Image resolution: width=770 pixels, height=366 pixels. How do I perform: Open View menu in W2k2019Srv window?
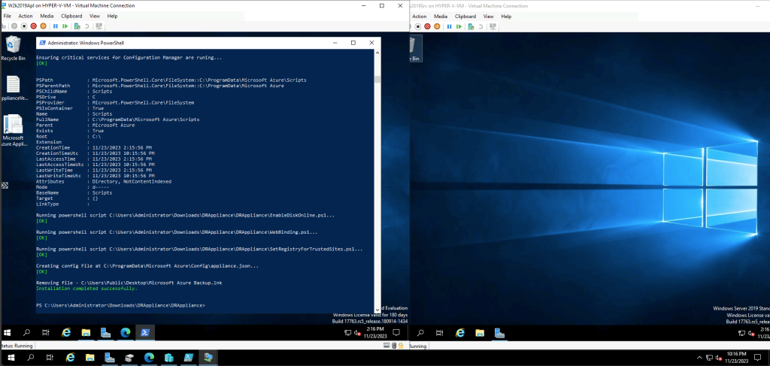[489, 17]
